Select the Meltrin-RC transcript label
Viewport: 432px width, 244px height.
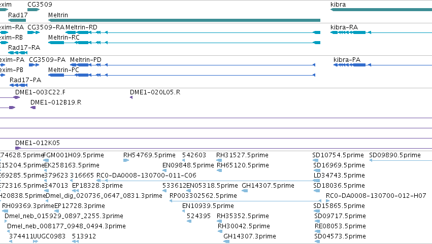pos(63,38)
